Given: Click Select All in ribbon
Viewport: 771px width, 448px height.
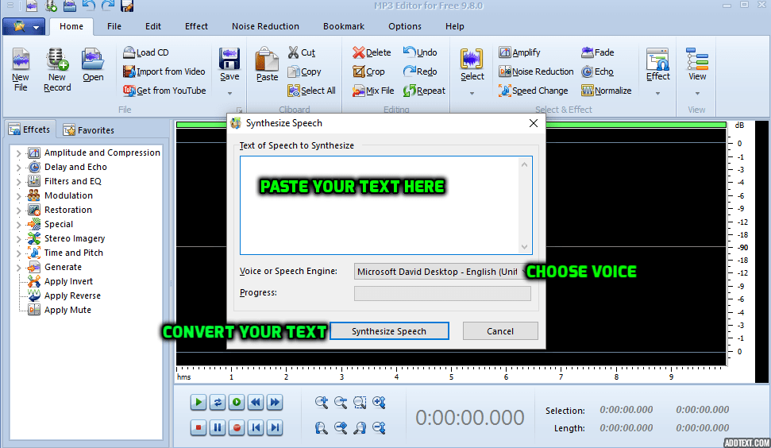Looking at the screenshot, I should pyautogui.click(x=312, y=91).
